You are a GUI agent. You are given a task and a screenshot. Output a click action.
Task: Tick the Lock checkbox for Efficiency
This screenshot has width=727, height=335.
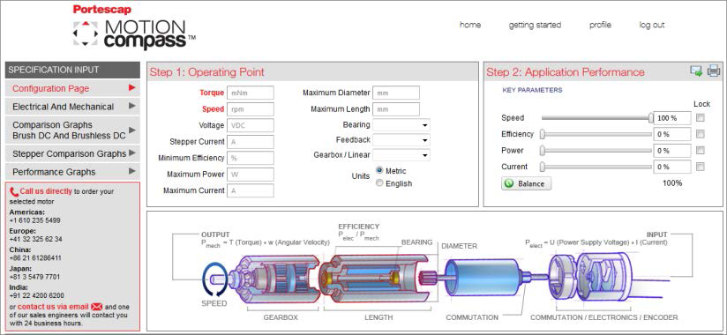coord(701,134)
